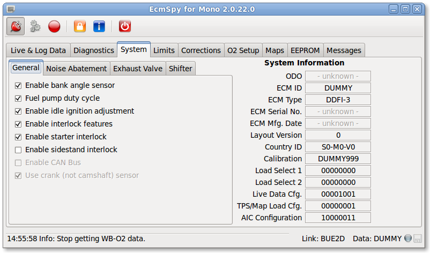Image resolution: width=430 pixels, height=253 pixels.
Task: Uncheck Enable starter interlock
Action: point(18,137)
